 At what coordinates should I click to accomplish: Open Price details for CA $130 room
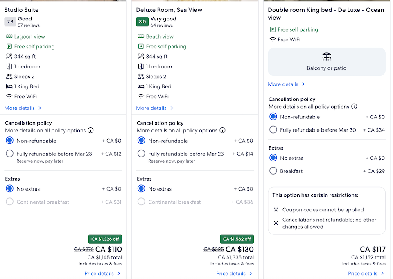click(x=234, y=273)
